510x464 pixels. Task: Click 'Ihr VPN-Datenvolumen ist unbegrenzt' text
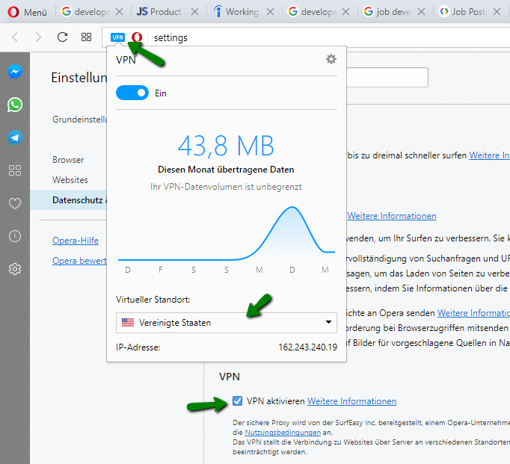point(226,187)
